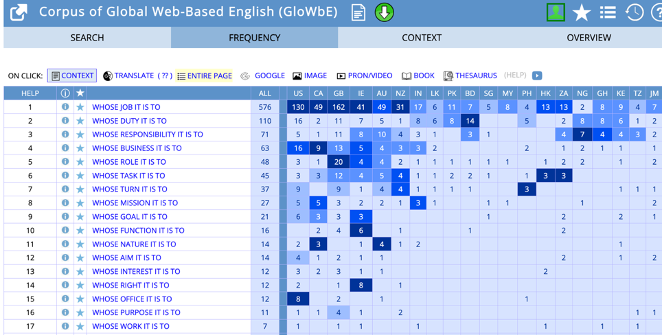
Task: Click the HELP column header
Action: [30, 93]
